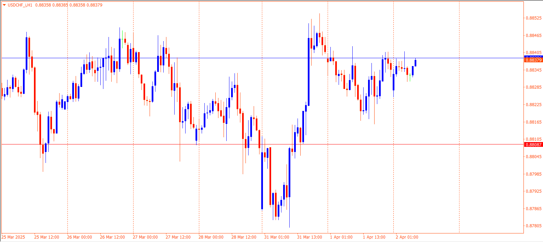Image resolution: width=543 pixels, height=242 pixels.
Task: Click the 31 Mar 01:00 time label
Action: click(x=277, y=237)
